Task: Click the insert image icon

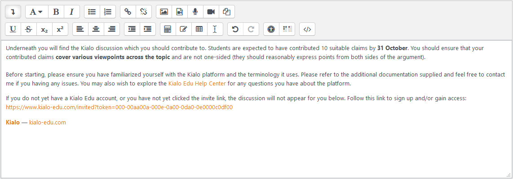Action: 164,12
